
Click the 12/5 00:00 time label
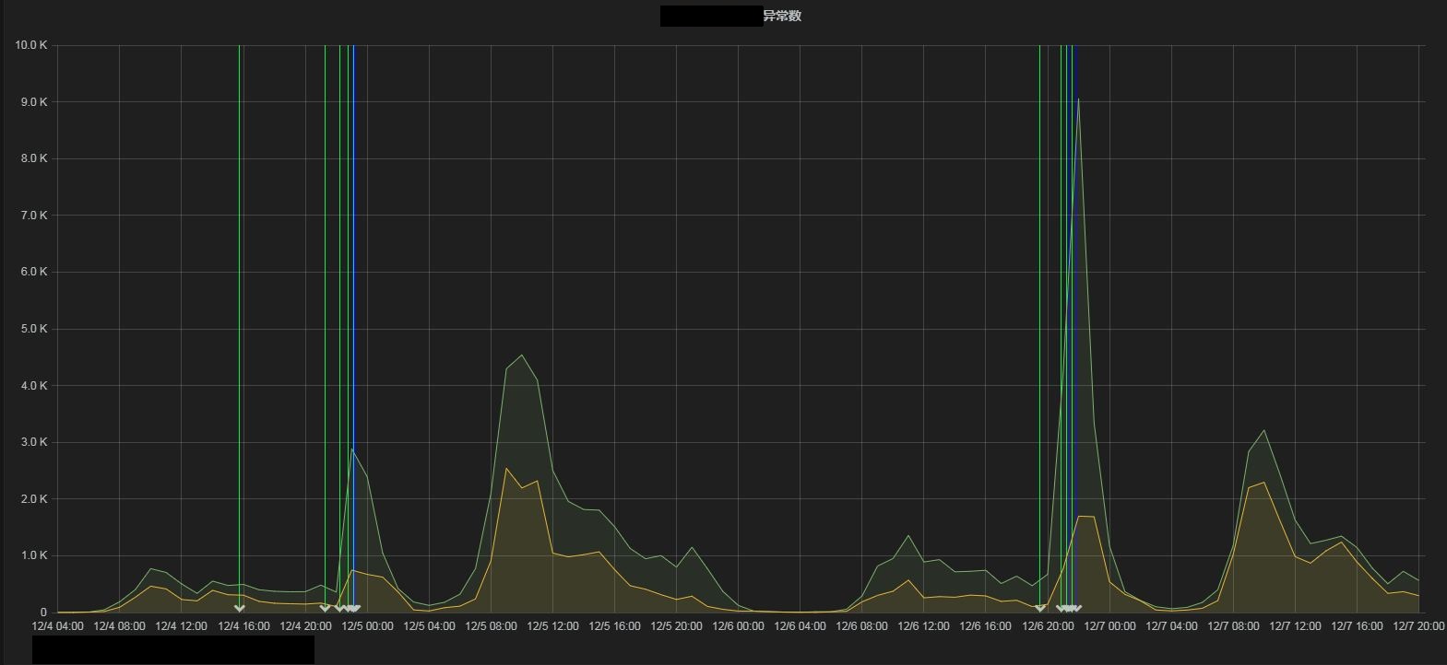click(367, 626)
